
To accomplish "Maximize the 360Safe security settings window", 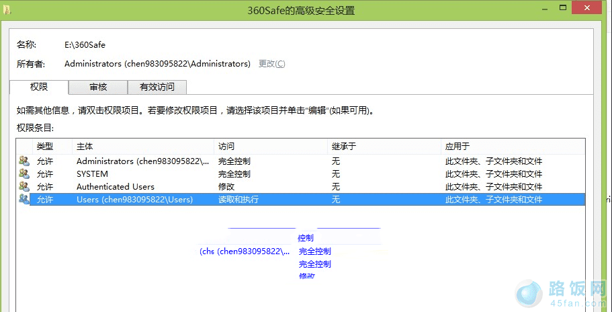I will [x=562, y=8].
